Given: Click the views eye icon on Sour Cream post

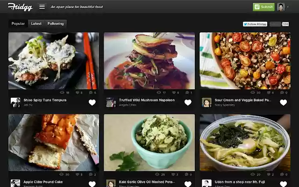Looking at the screenshot, I should tap(253, 93).
